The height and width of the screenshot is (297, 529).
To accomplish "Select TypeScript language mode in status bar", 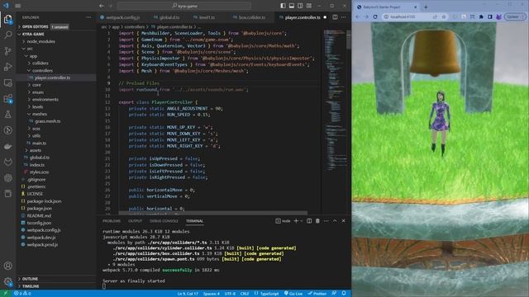I will pyautogui.click(x=269, y=294).
